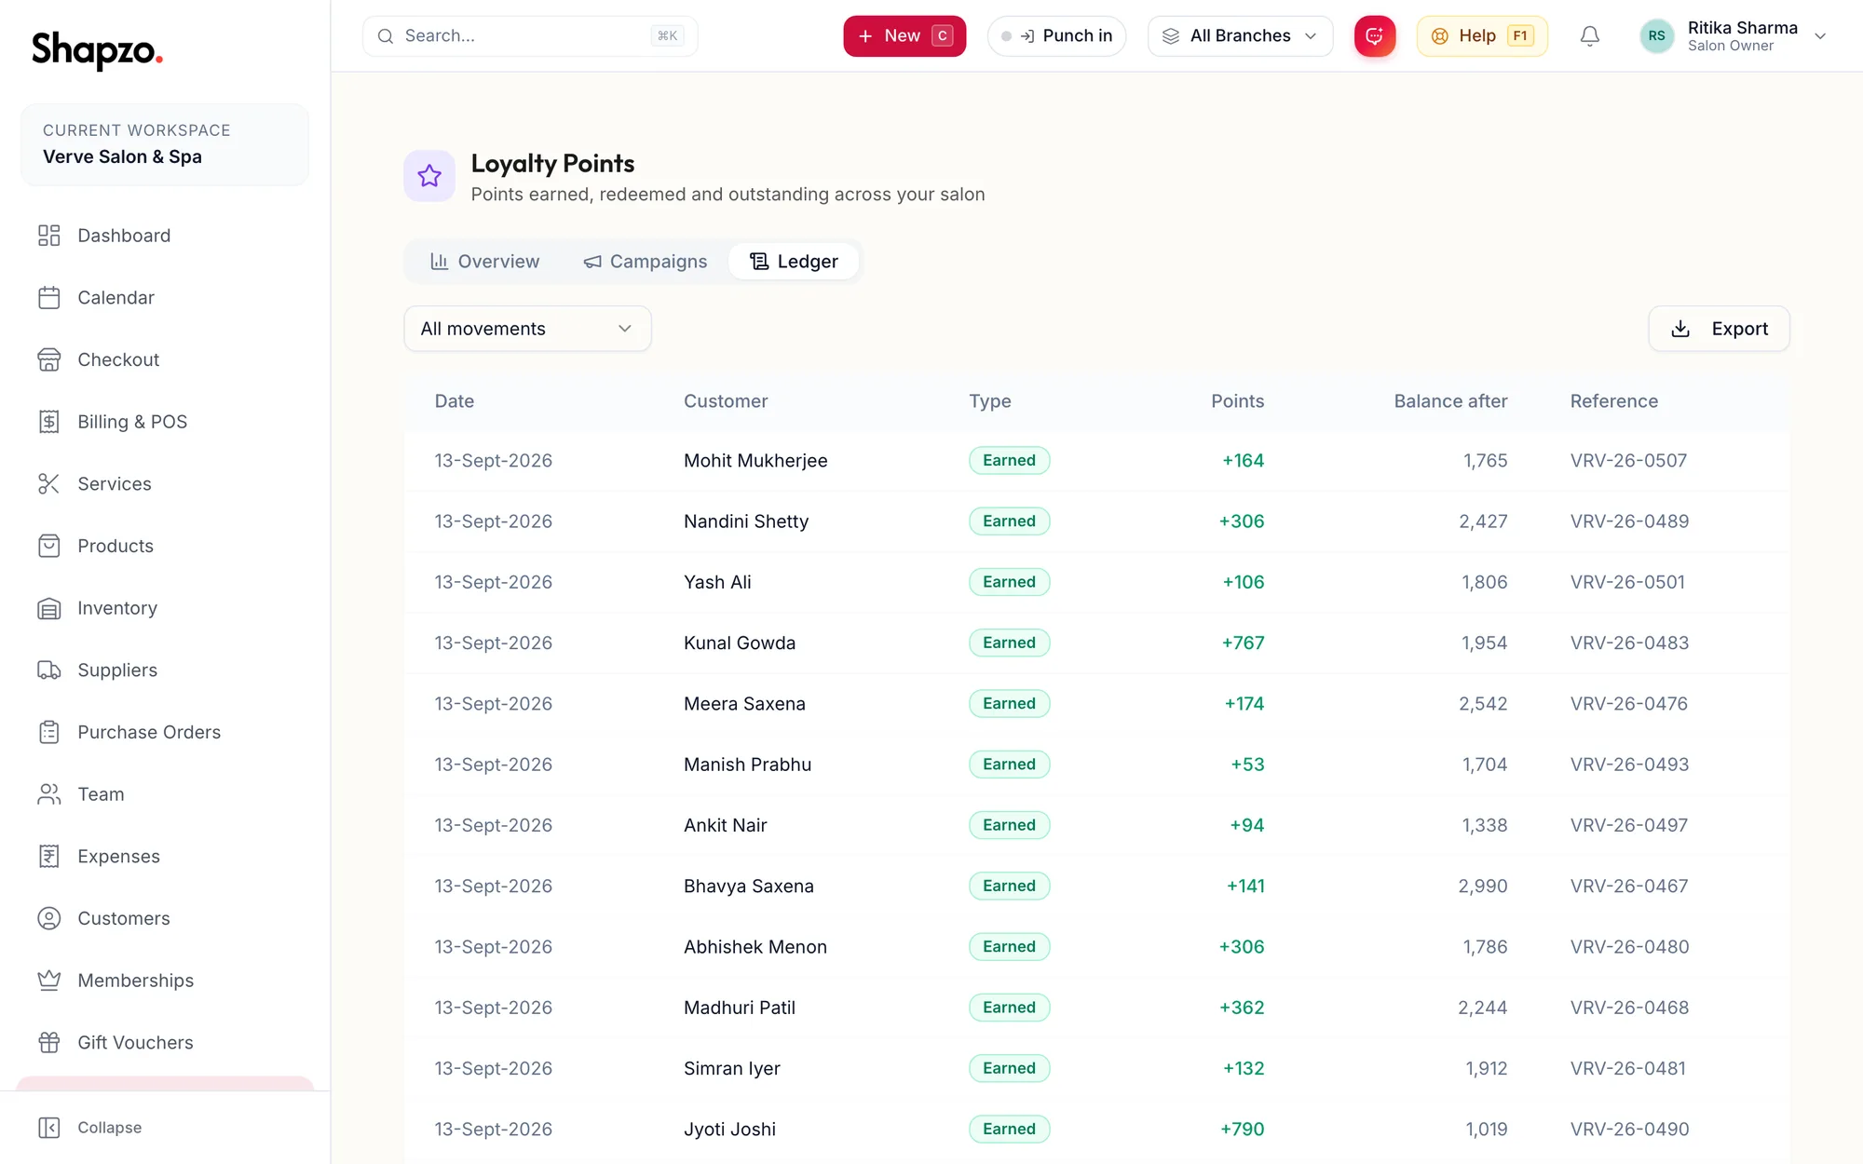The width and height of the screenshot is (1863, 1164).
Task: Click the Balance after column header
Action: point(1450,401)
